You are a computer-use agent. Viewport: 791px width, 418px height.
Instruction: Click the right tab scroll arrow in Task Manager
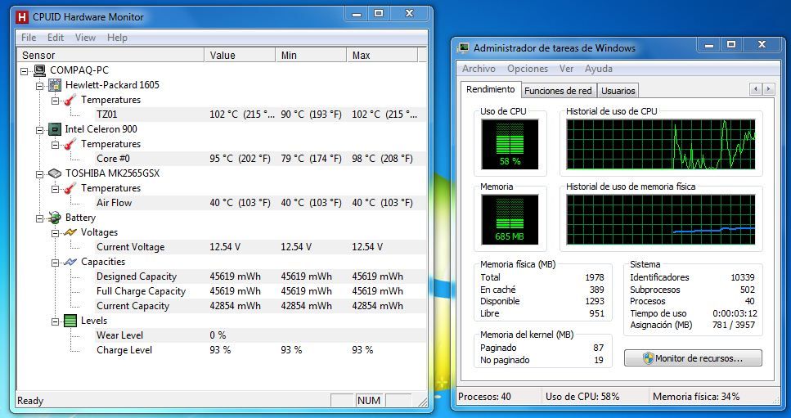click(768, 90)
